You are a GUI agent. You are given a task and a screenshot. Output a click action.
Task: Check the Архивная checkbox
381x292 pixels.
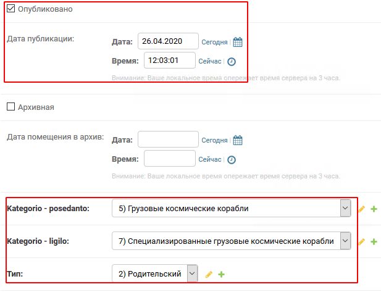10,106
